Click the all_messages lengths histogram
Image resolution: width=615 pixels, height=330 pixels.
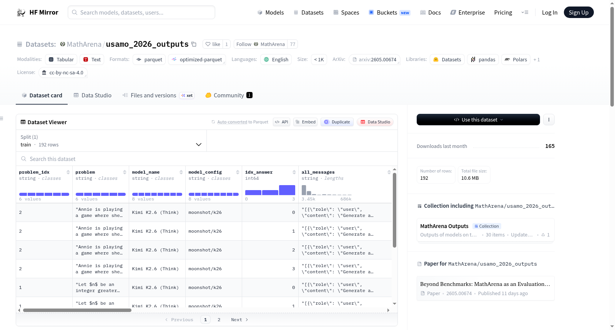tap(327, 190)
